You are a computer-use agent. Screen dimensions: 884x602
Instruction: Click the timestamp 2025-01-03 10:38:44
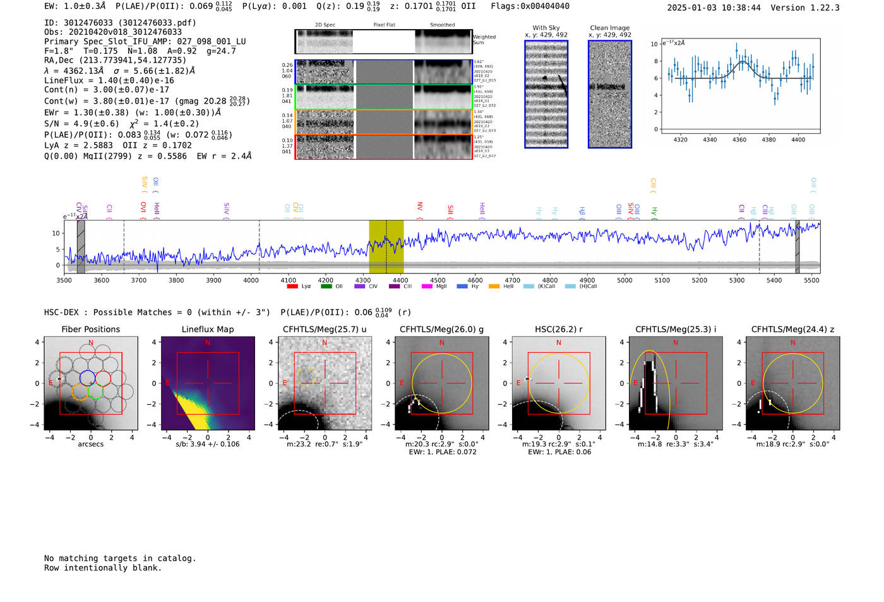pos(714,8)
